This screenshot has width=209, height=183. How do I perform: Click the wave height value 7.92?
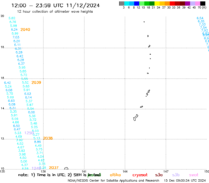(x=204, y=30)
